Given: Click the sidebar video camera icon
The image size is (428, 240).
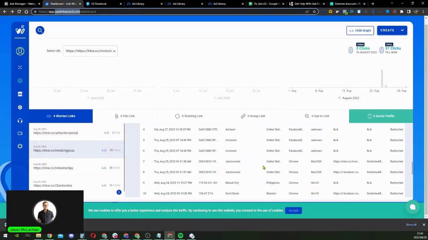Looking at the screenshot, I should point(20,133).
